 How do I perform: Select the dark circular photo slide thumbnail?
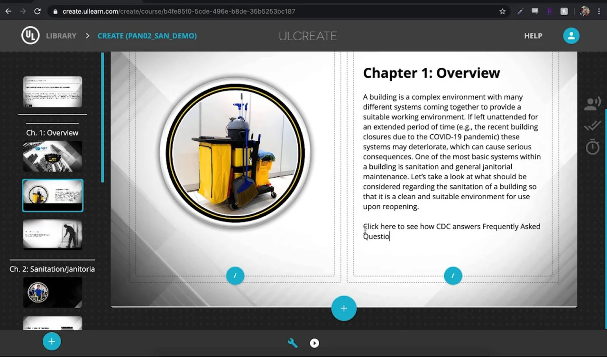[x=53, y=293]
